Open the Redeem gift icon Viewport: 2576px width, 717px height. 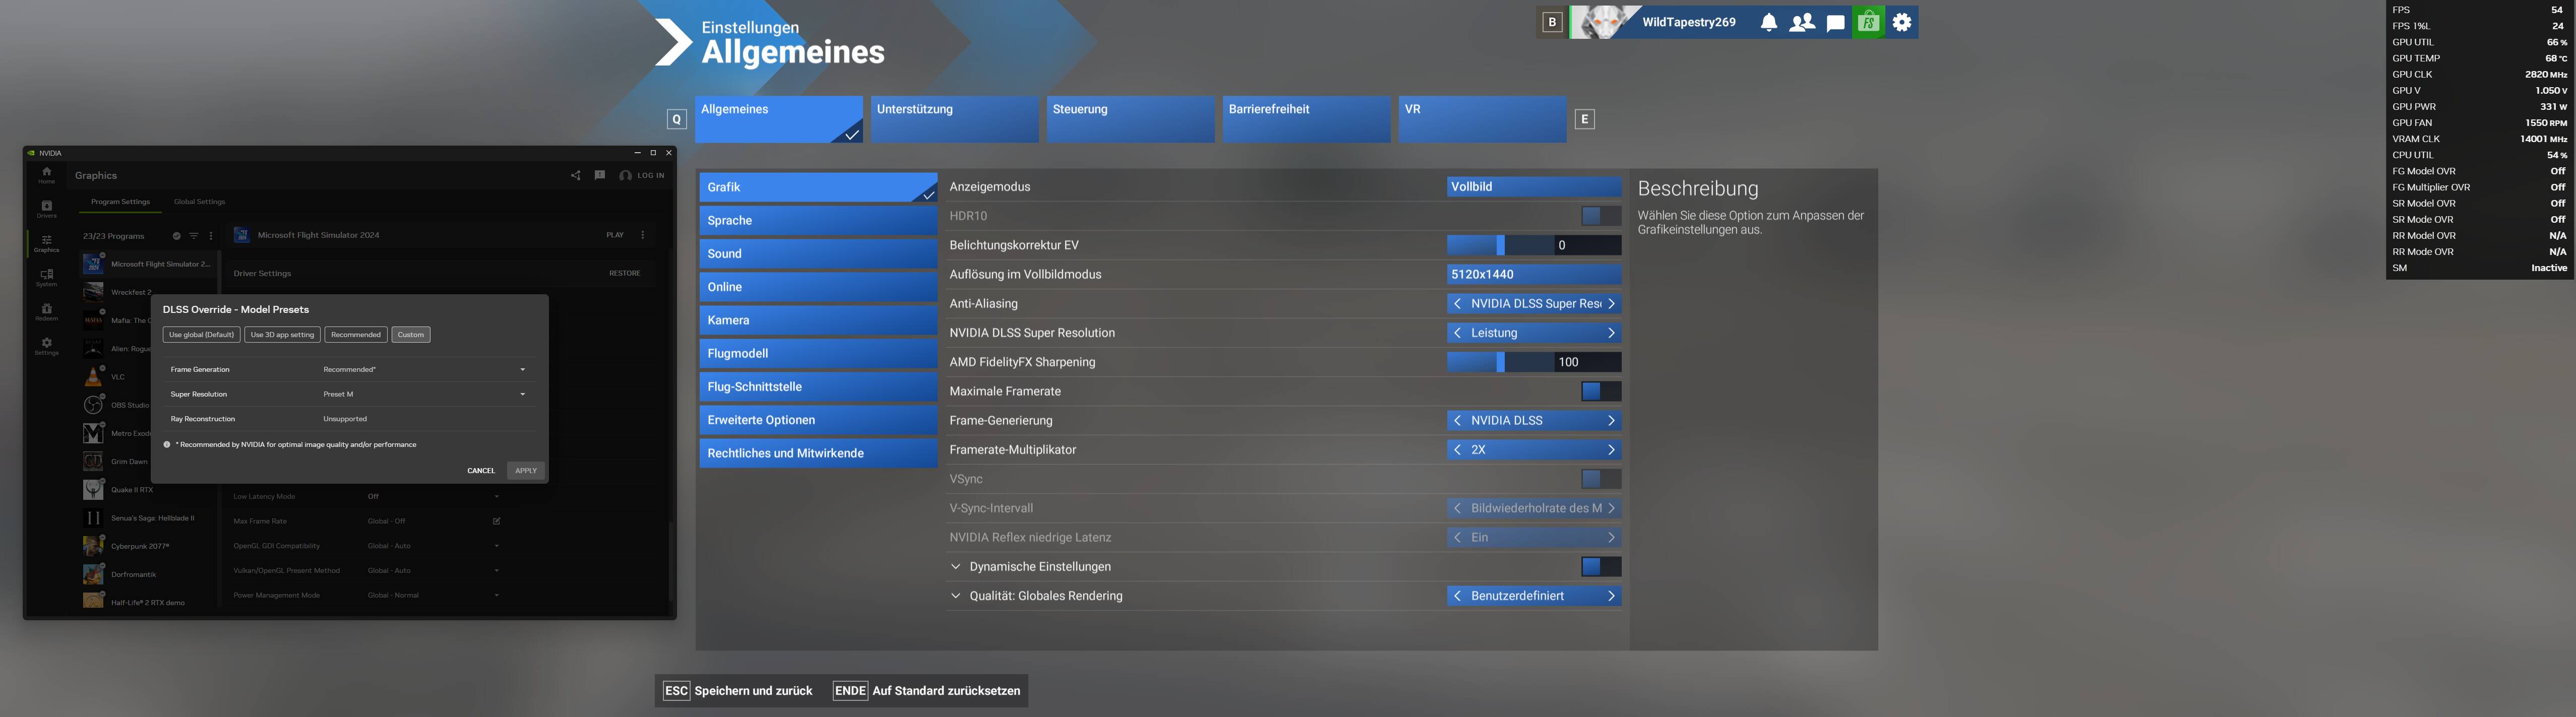[x=46, y=311]
